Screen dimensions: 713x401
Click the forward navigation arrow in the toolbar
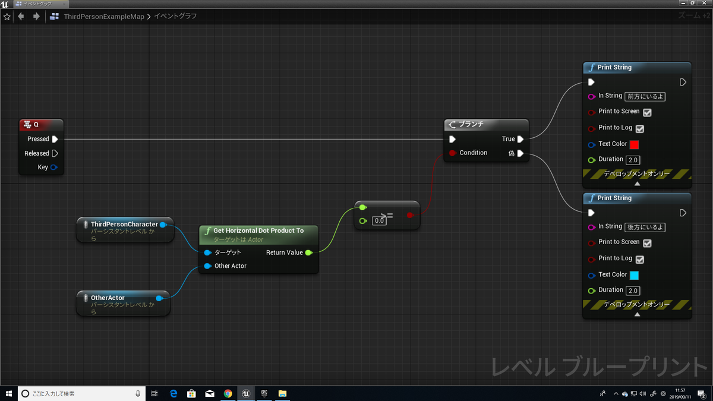tap(36, 17)
